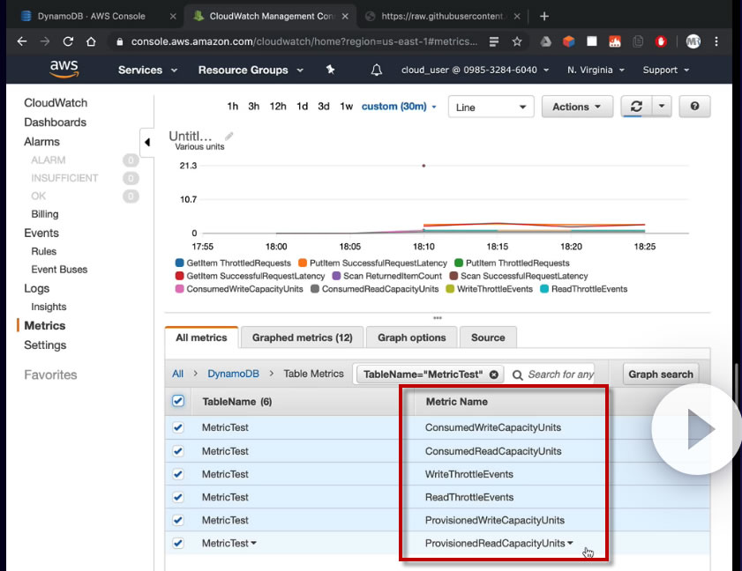Open the Graph options tab
Screen dimensions: 742x571
412,337
